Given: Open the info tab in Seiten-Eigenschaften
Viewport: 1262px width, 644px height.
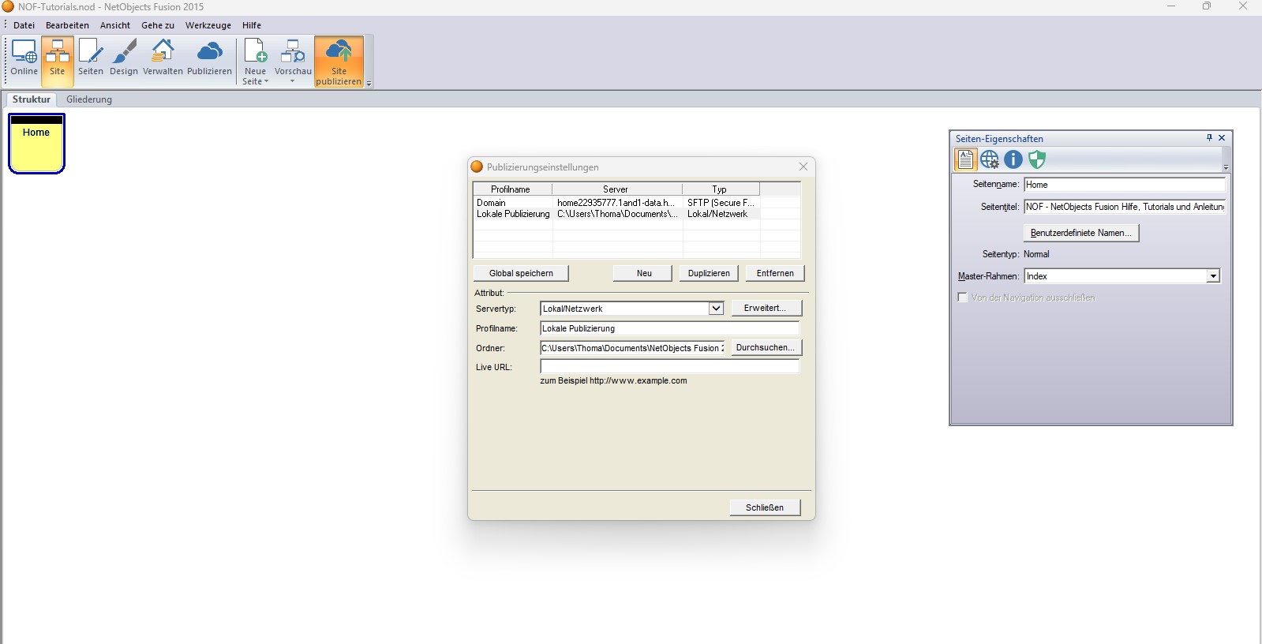Looking at the screenshot, I should (1013, 159).
